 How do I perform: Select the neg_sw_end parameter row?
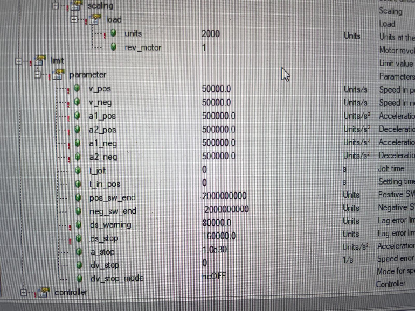tap(208, 210)
